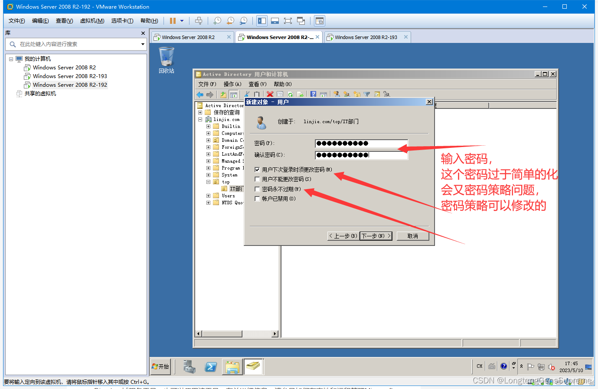This screenshot has height=389, width=598.
Task: Open Server Manager from the guest taskbar
Action: pyautogui.click(x=189, y=367)
